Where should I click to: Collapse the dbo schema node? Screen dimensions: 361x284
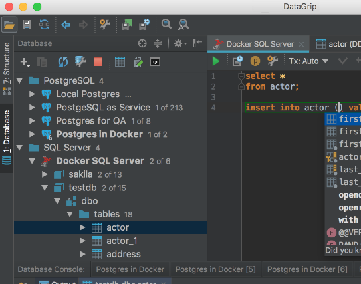pyautogui.click(x=57, y=201)
